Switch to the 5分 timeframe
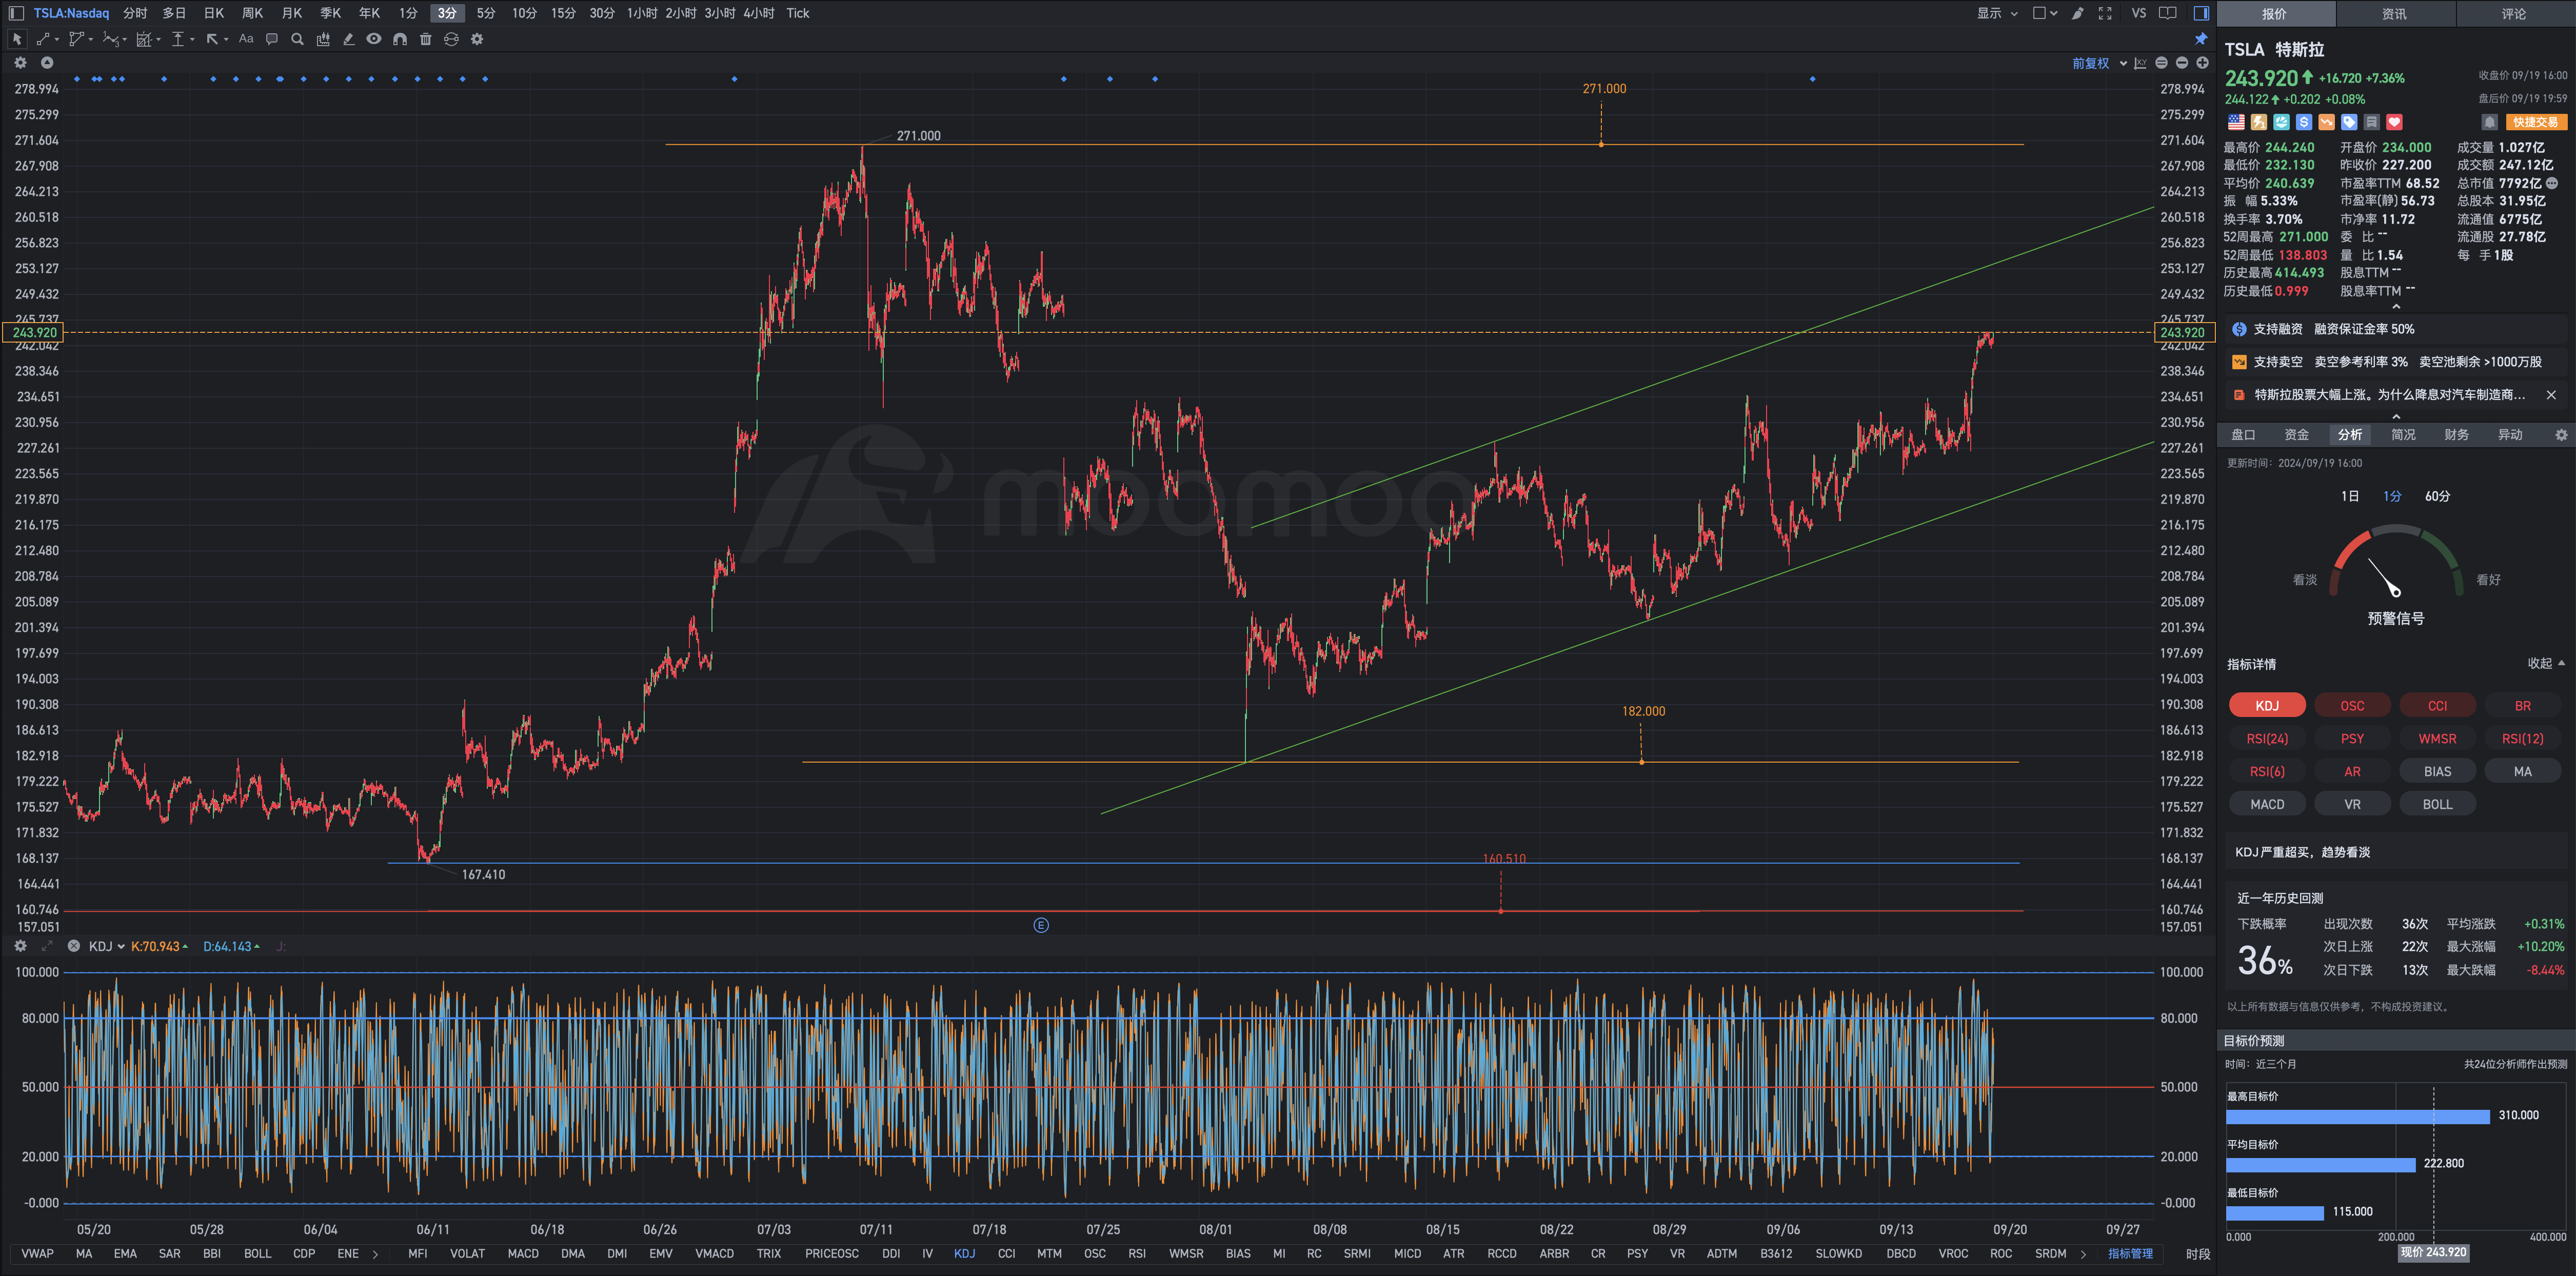 click(x=485, y=13)
